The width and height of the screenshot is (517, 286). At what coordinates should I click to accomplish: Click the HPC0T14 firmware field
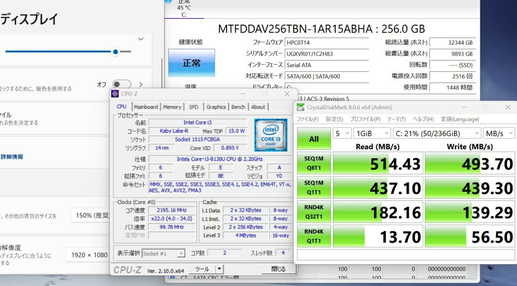click(327, 42)
